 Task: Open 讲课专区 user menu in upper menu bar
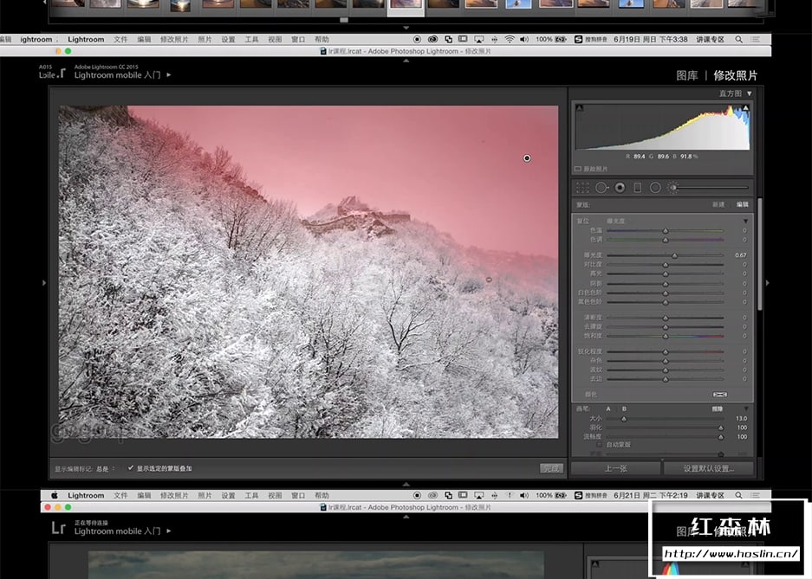coord(710,39)
